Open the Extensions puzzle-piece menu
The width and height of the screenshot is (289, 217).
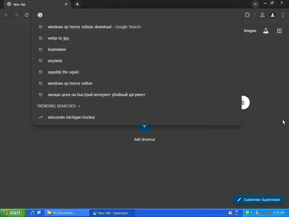(247, 15)
